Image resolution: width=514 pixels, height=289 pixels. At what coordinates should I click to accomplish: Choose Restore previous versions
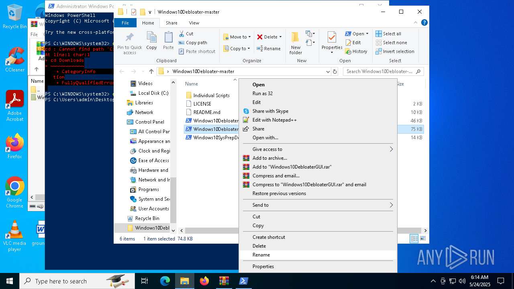pos(318,193)
